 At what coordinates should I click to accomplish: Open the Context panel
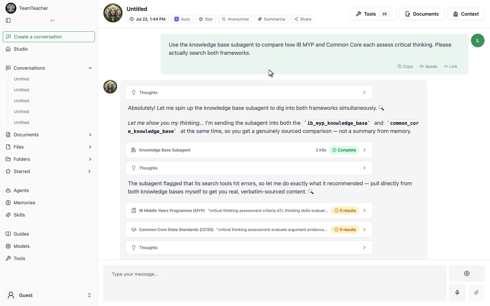click(466, 14)
